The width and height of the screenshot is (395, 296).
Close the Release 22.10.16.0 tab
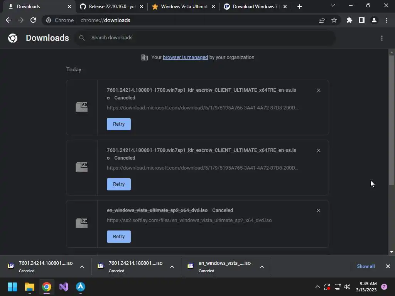pos(142,7)
